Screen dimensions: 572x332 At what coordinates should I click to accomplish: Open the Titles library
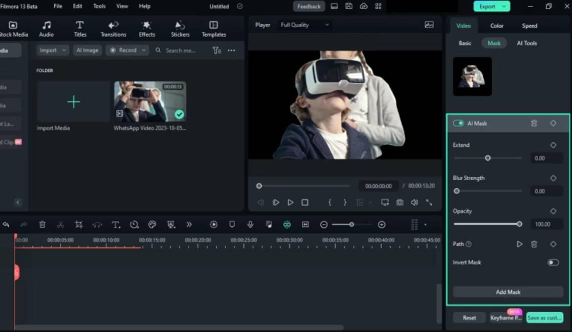80,29
